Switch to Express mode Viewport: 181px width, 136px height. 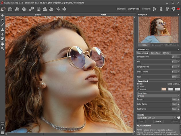(121, 9)
